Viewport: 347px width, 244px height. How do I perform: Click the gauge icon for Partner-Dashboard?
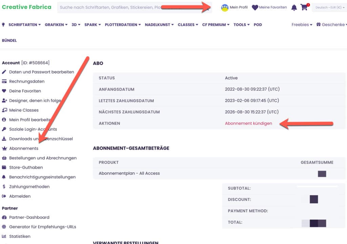point(4,217)
